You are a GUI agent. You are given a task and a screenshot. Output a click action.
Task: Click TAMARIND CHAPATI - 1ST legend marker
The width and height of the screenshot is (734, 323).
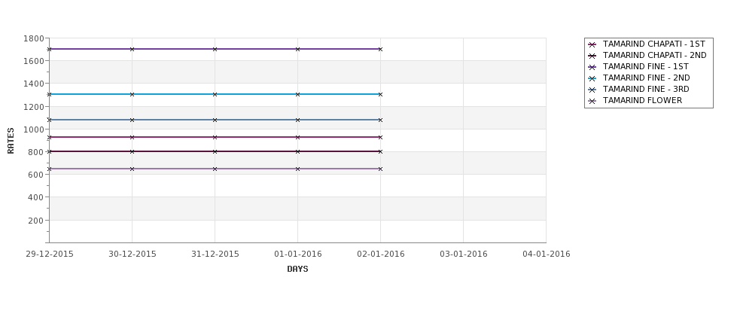(x=592, y=44)
